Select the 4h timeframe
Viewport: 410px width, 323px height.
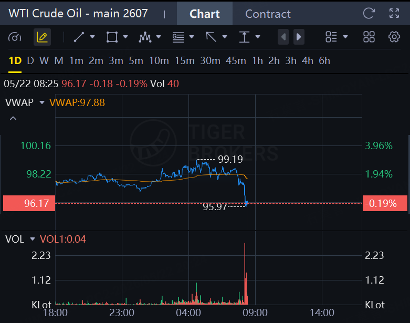coord(307,61)
